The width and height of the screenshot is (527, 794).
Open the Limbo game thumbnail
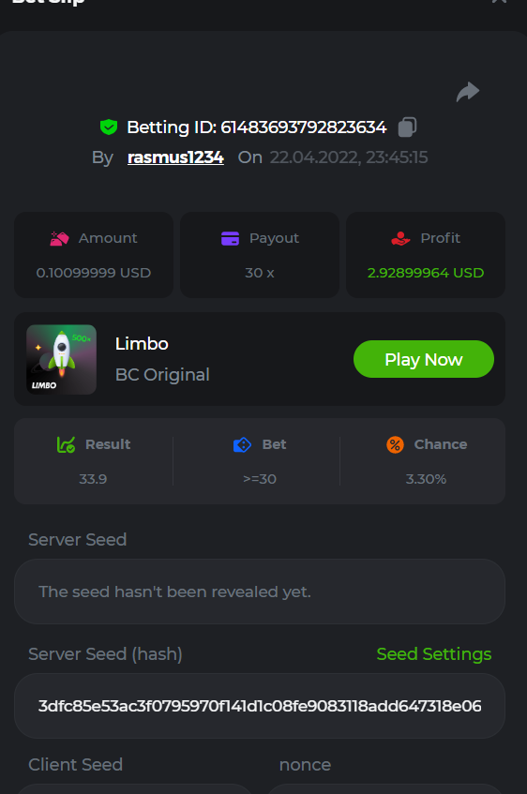(61, 360)
